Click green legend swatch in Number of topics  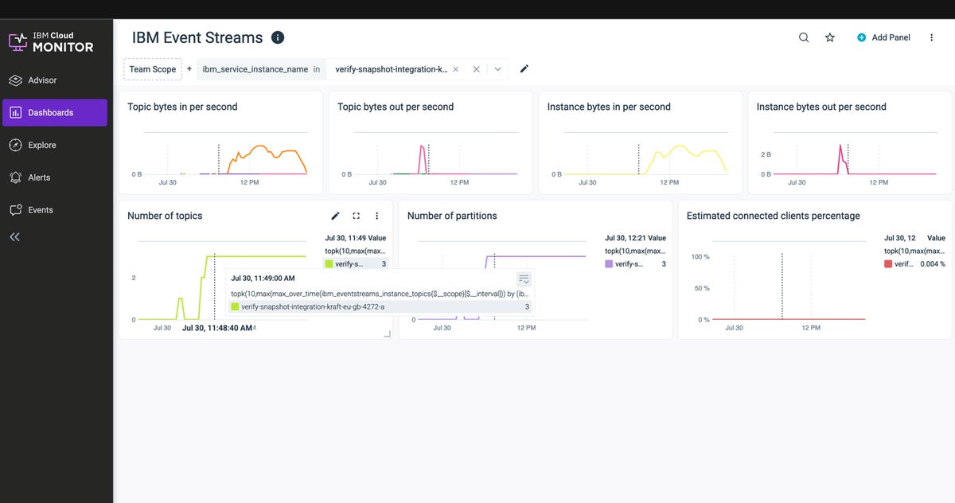(x=329, y=263)
